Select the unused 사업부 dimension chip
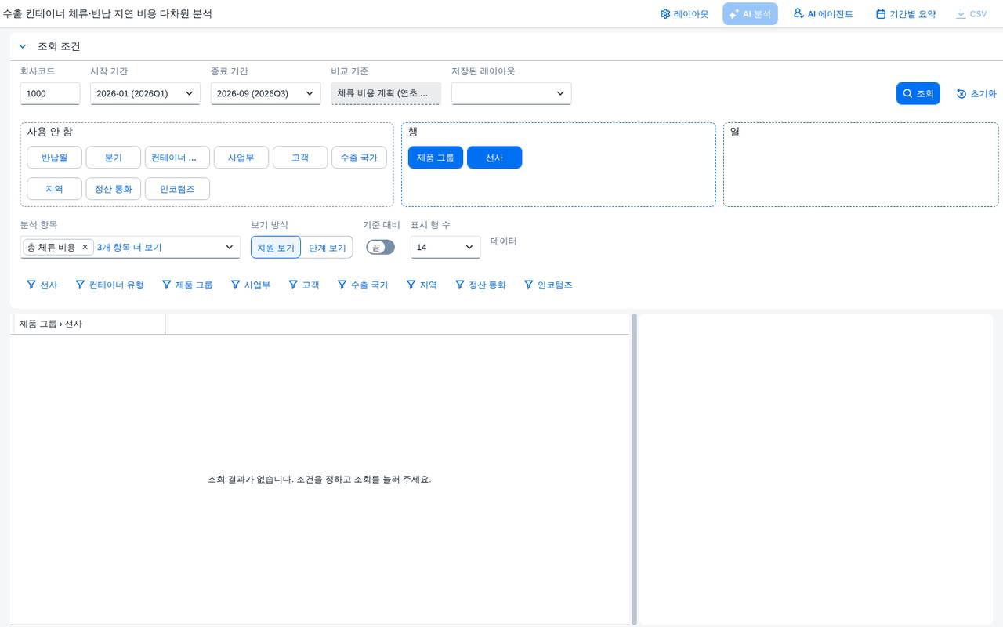 (x=241, y=158)
